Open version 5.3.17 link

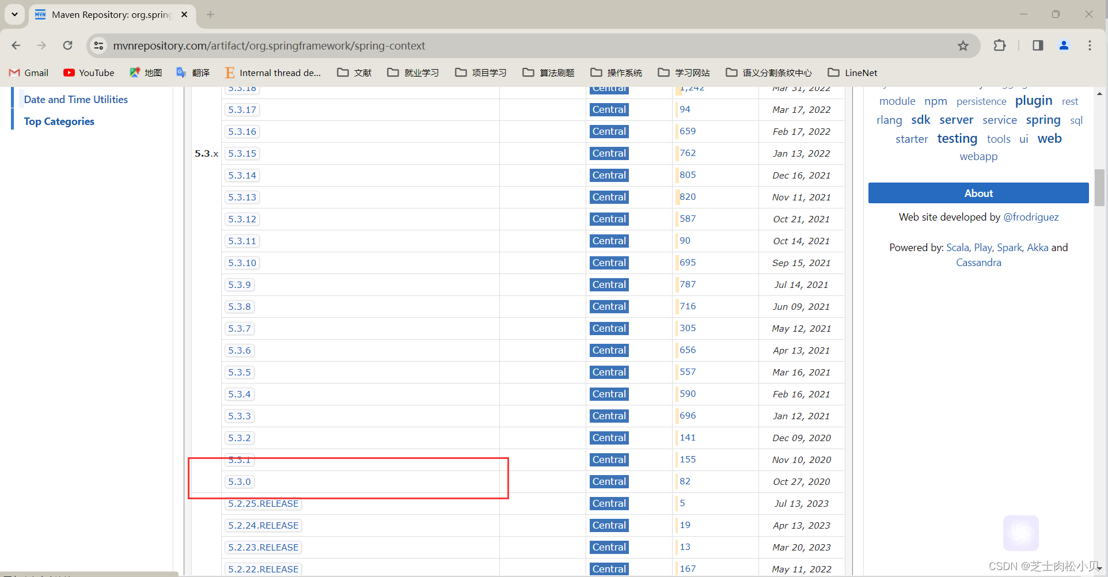click(242, 109)
